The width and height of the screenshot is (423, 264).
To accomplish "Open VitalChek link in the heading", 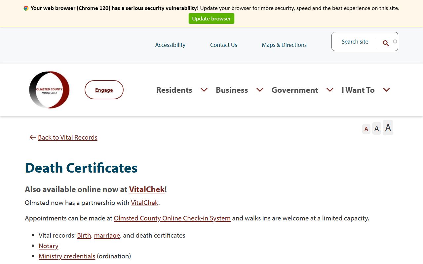I will click(x=147, y=189).
